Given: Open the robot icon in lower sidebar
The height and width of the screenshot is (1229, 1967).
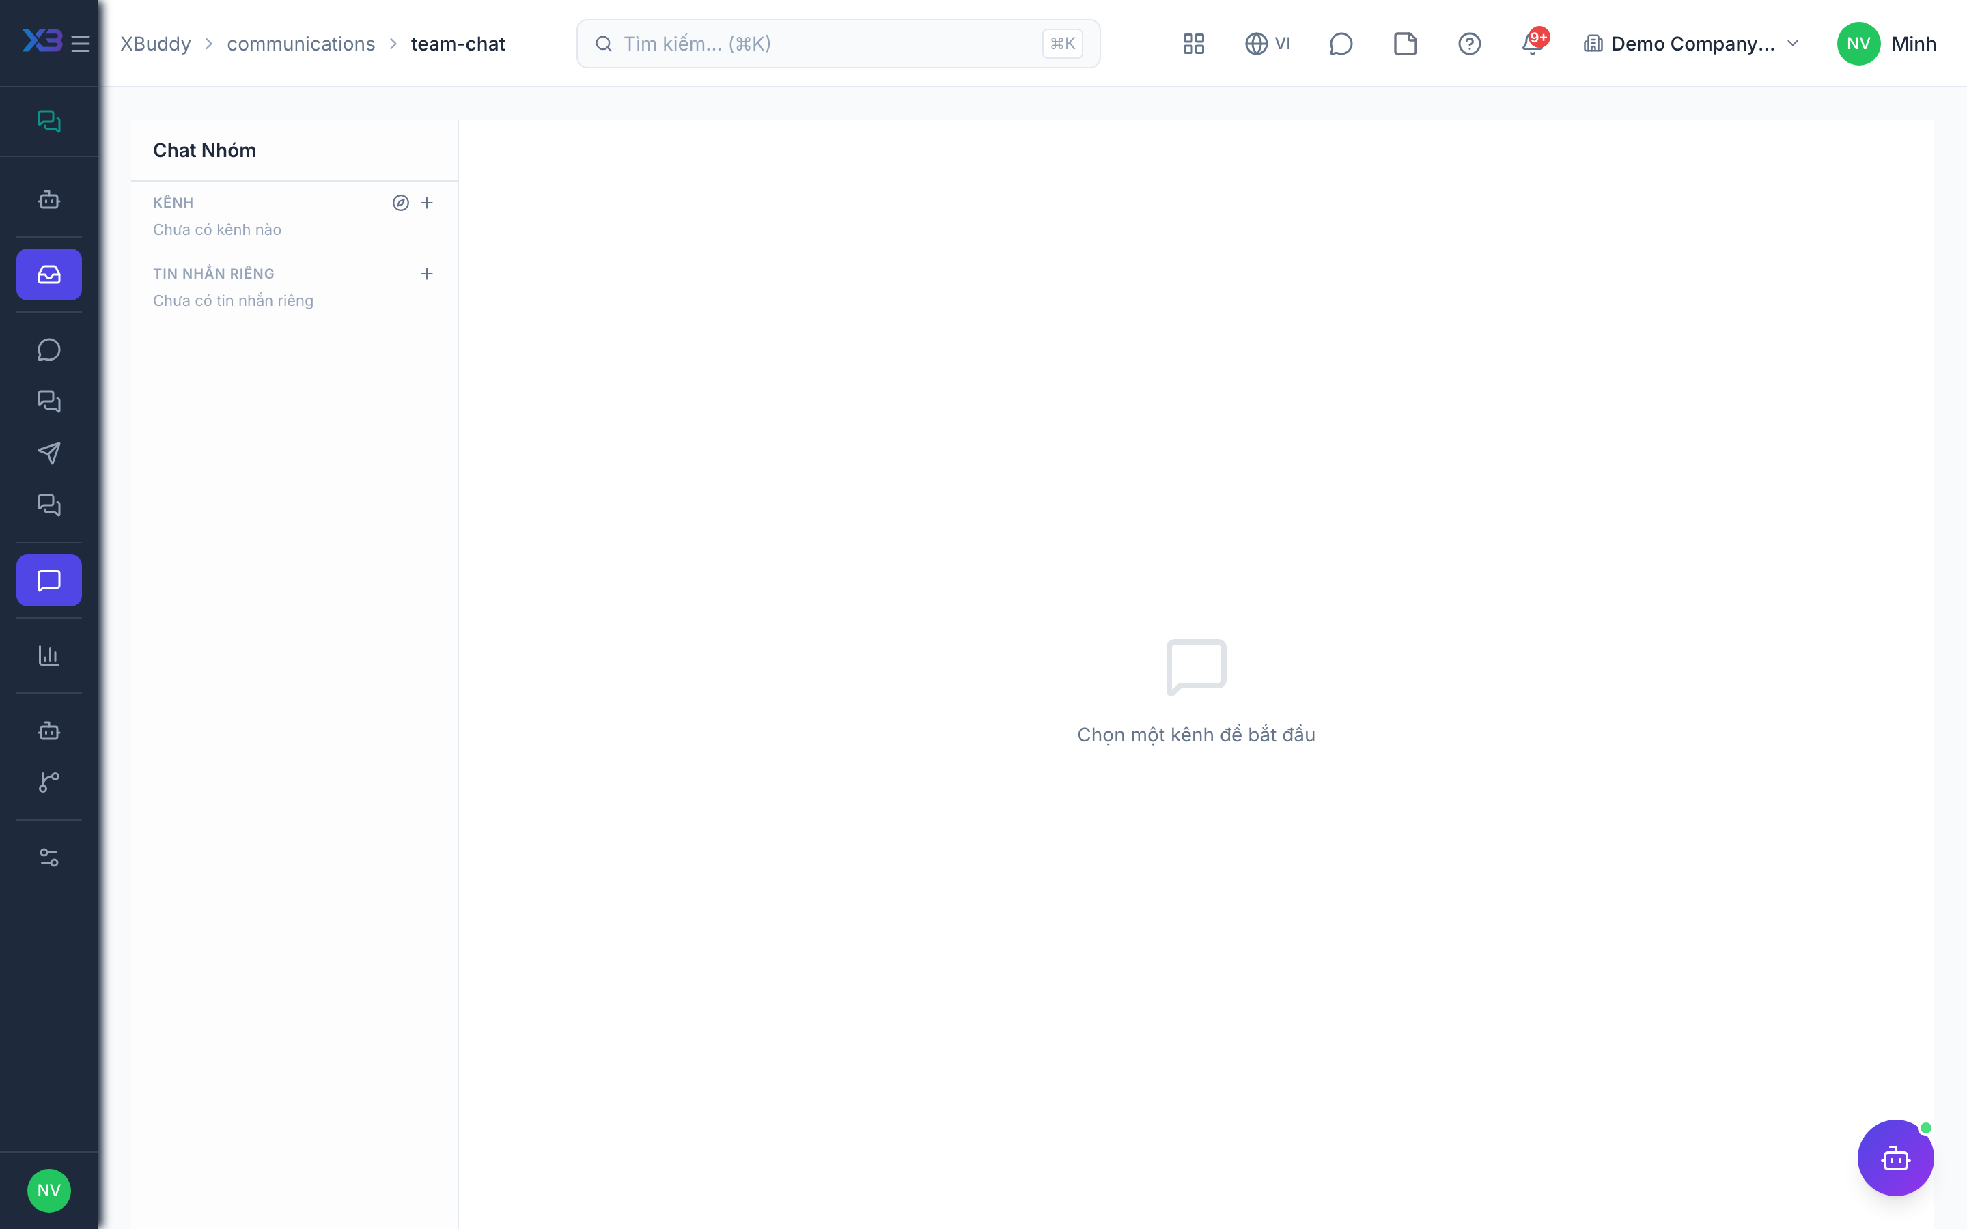Looking at the screenshot, I should point(48,731).
